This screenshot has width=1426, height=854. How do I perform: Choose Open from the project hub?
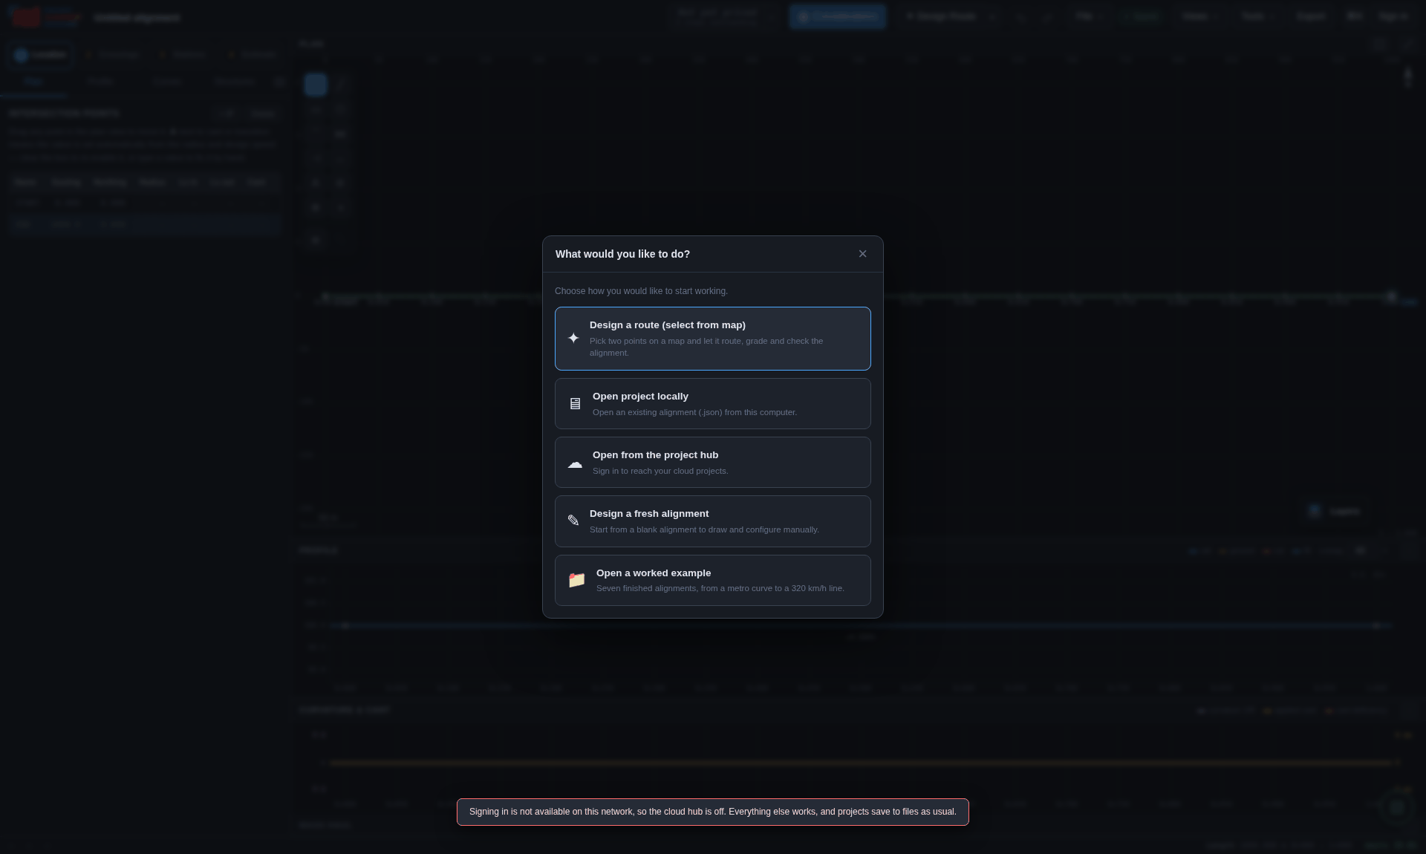click(713, 463)
